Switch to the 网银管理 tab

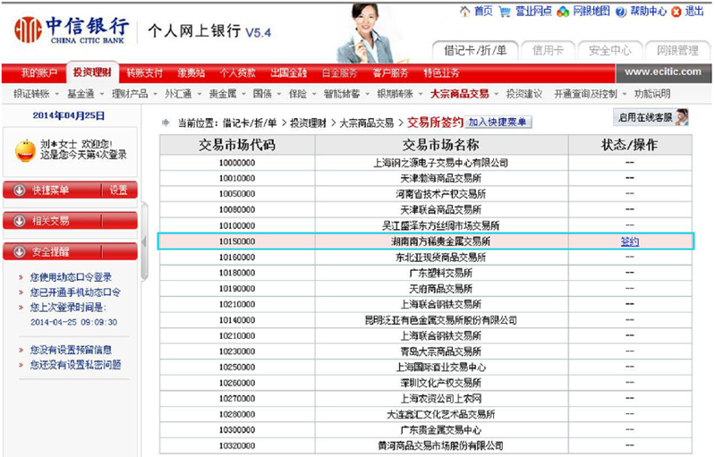[x=677, y=51]
